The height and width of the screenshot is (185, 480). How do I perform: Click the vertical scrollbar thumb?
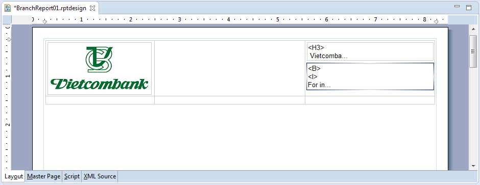pos(473,51)
